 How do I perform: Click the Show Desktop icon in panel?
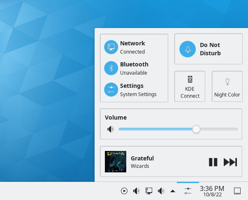click(x=237, y=191)
